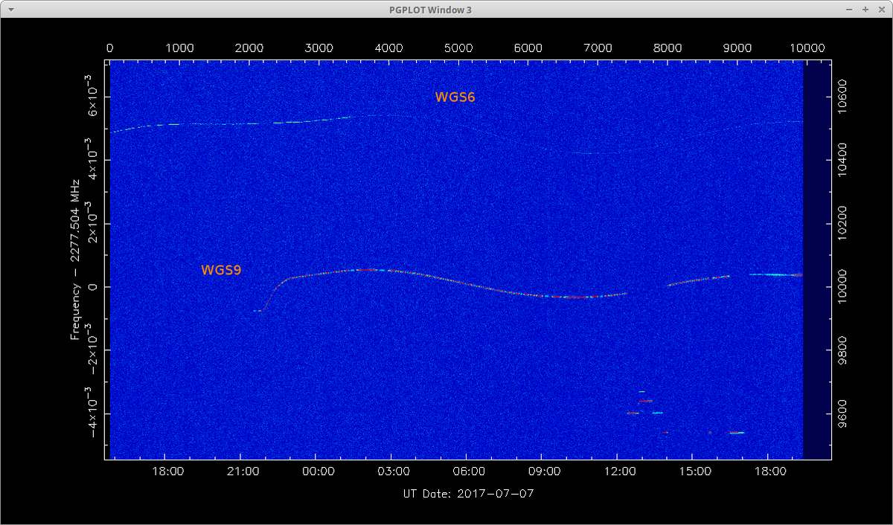The image size is (893, 525).
Task: Click the first 18:00 time label
Action: [x=168, y=471]
